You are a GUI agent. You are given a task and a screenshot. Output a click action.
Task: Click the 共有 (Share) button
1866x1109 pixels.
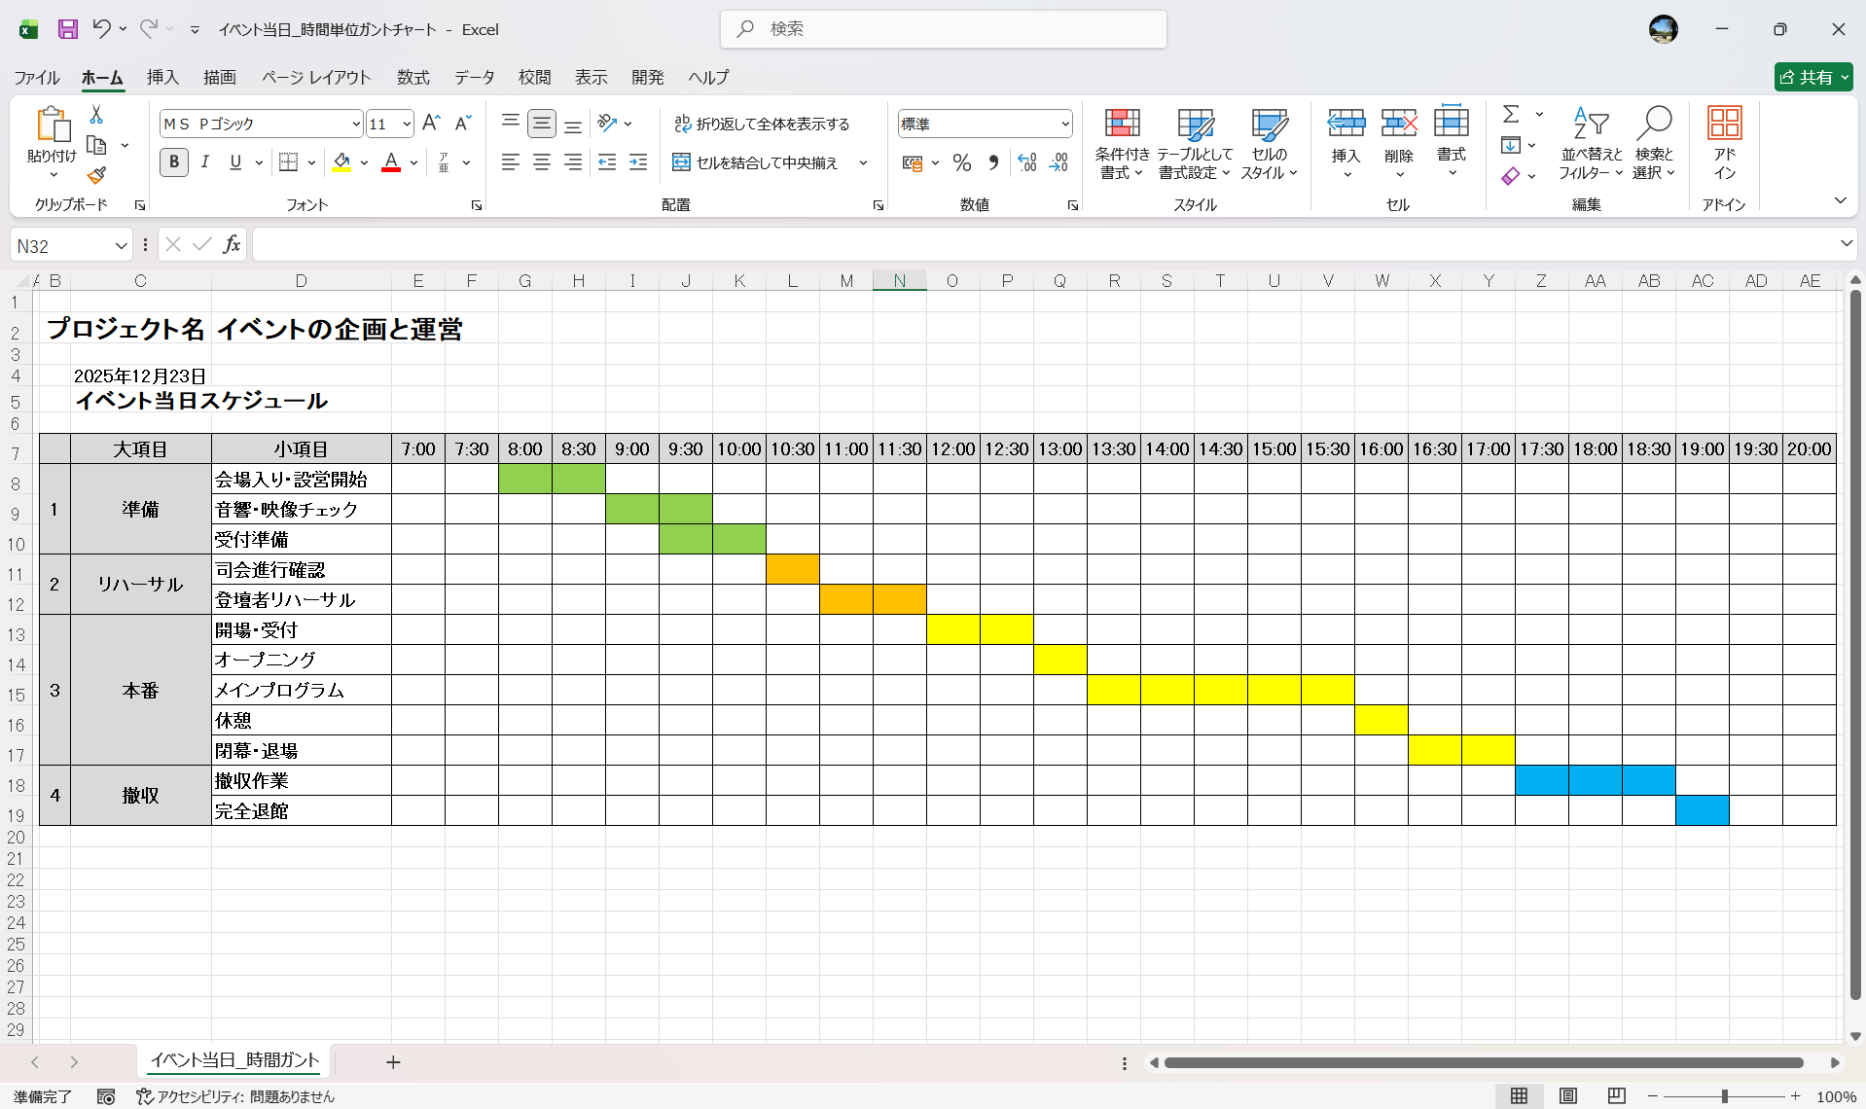pos(1812,77)
